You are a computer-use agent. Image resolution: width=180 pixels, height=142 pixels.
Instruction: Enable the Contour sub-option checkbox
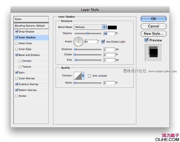[x=20, y=61]
